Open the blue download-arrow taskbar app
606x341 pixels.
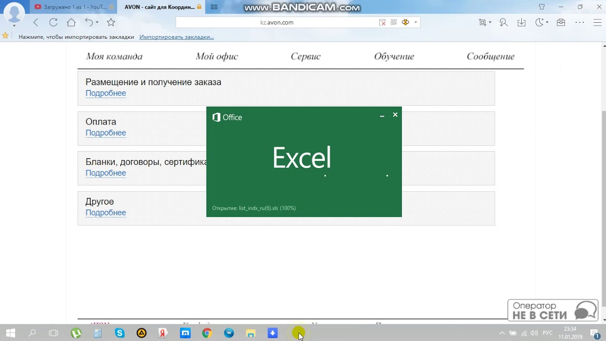[273, 333]
